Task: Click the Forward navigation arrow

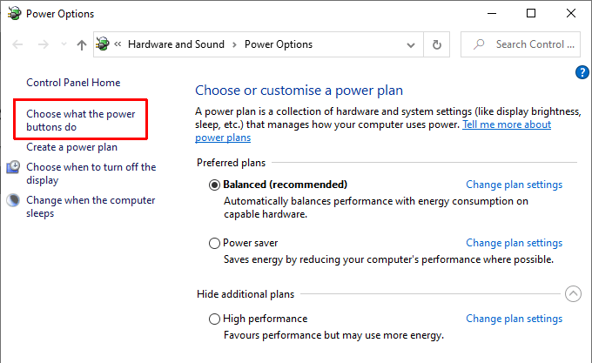Action: (41, 44)
